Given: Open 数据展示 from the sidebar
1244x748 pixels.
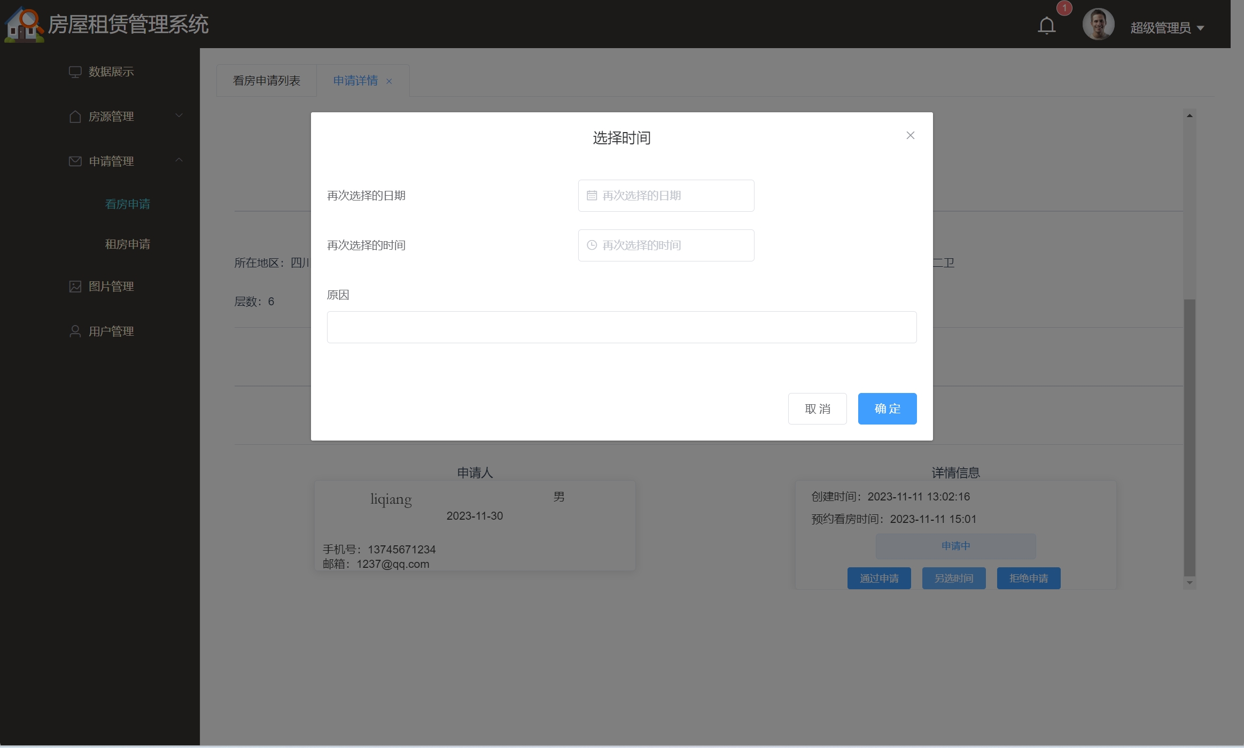Looking at the screenshot, I should [111, 72].
